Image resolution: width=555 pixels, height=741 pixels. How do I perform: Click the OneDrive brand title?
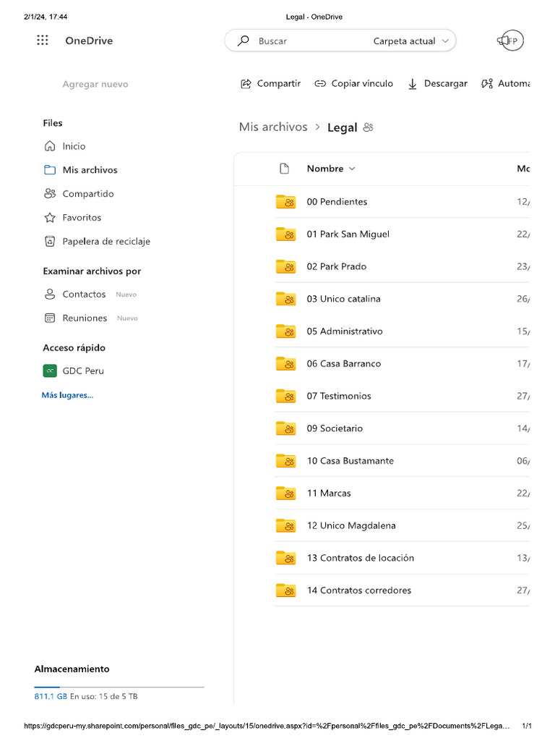89,41
